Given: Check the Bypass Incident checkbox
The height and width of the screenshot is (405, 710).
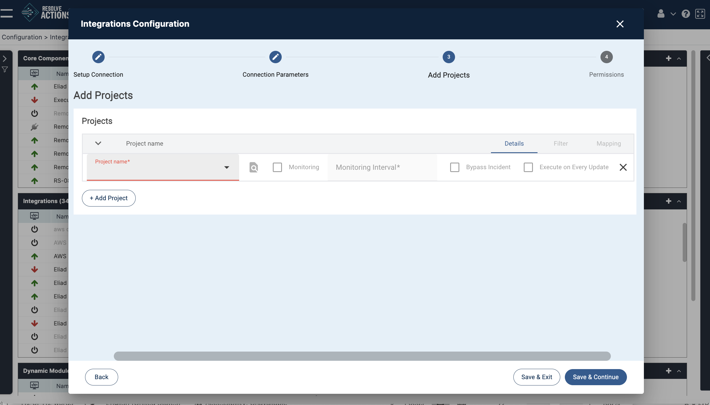Looking at the screenshot, I should coord(455,167).
